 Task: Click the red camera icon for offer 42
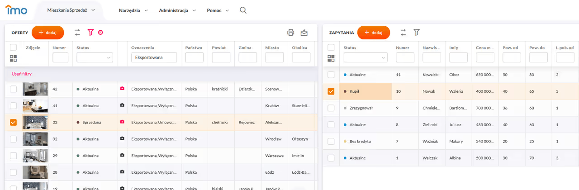(122, 89)
